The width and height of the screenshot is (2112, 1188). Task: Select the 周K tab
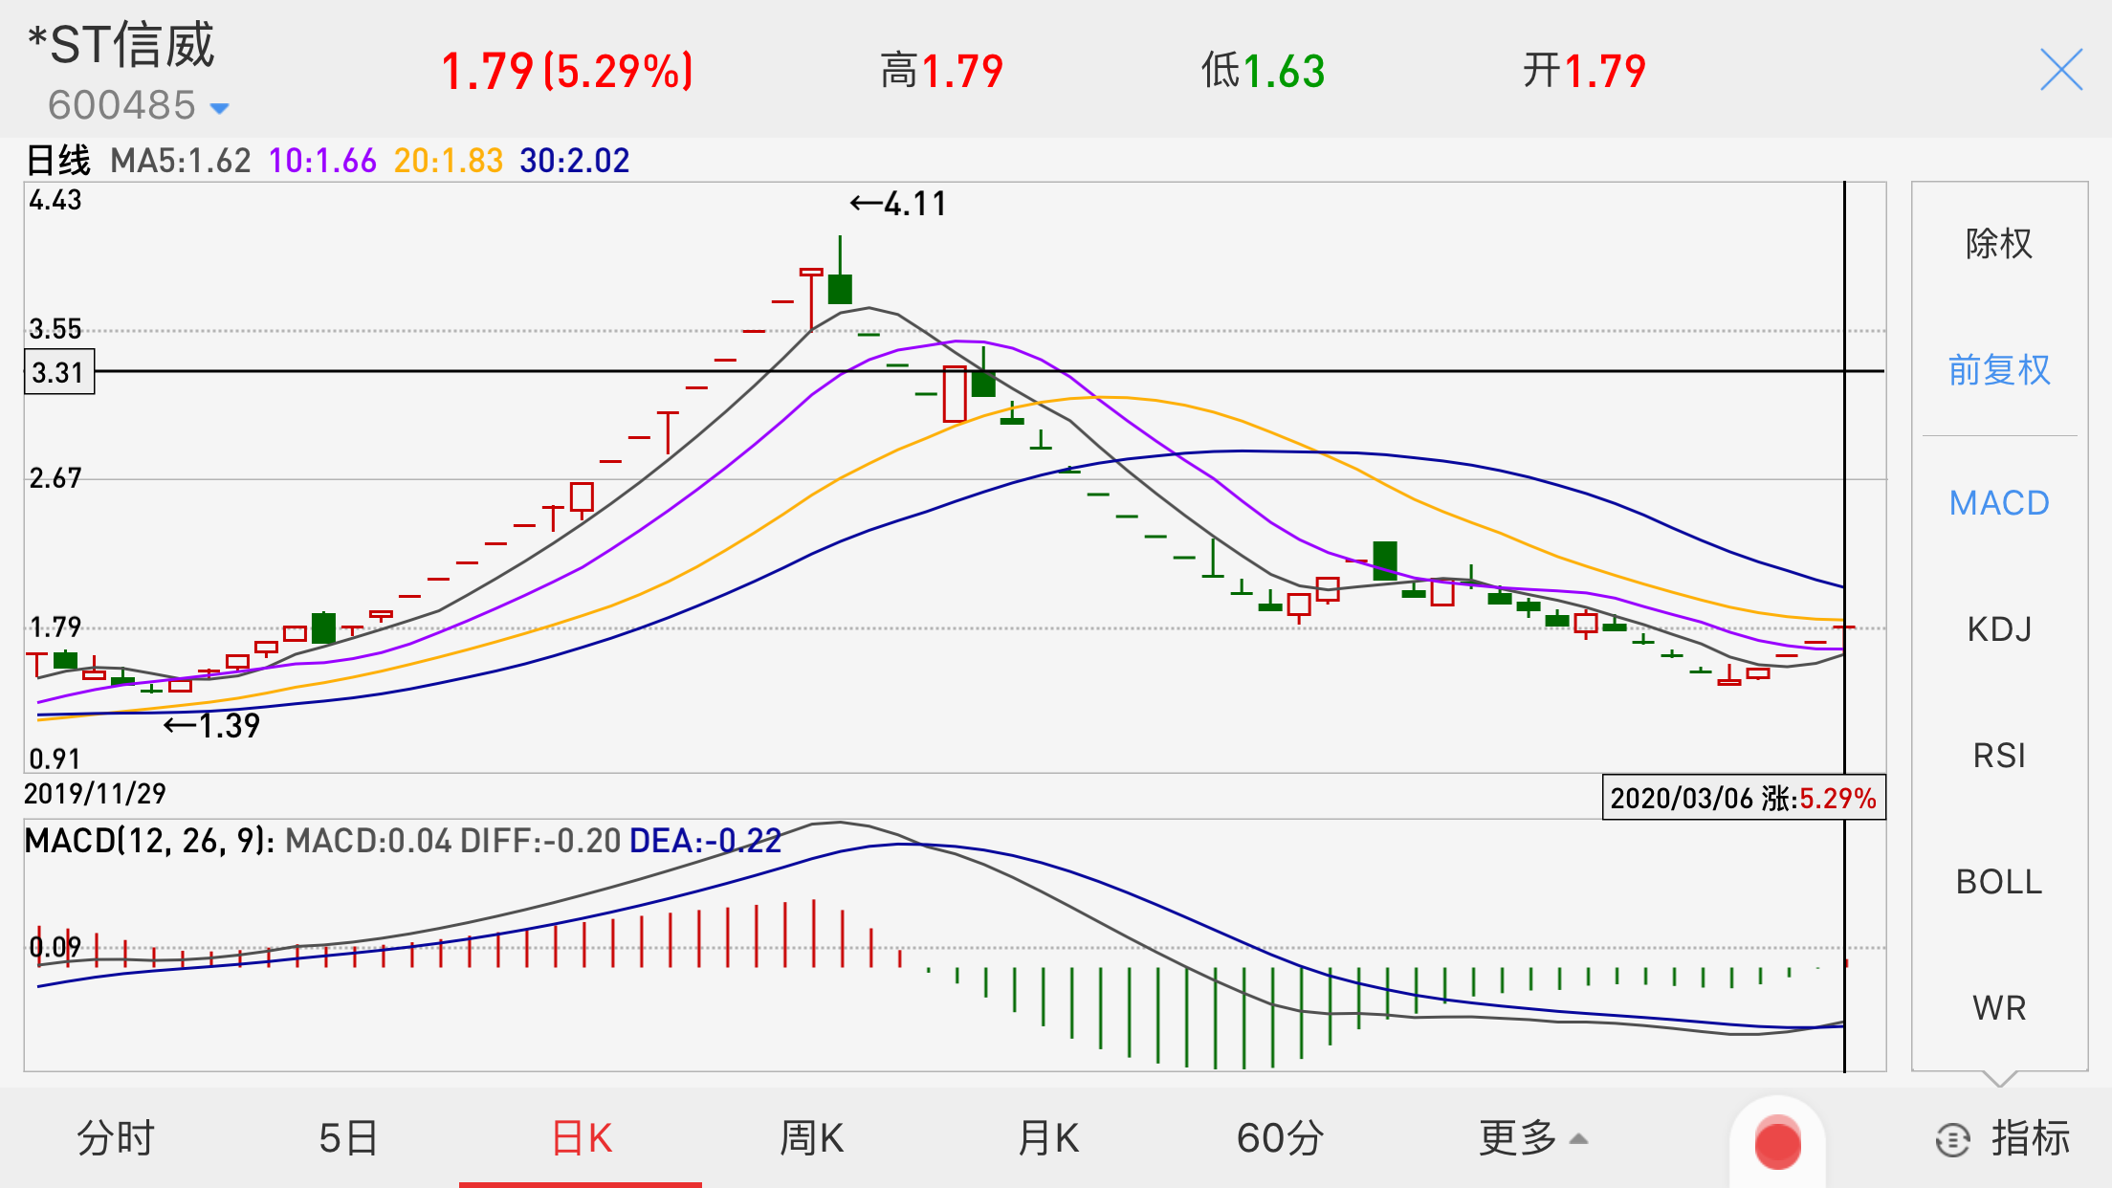click(x=812, y=1138)
